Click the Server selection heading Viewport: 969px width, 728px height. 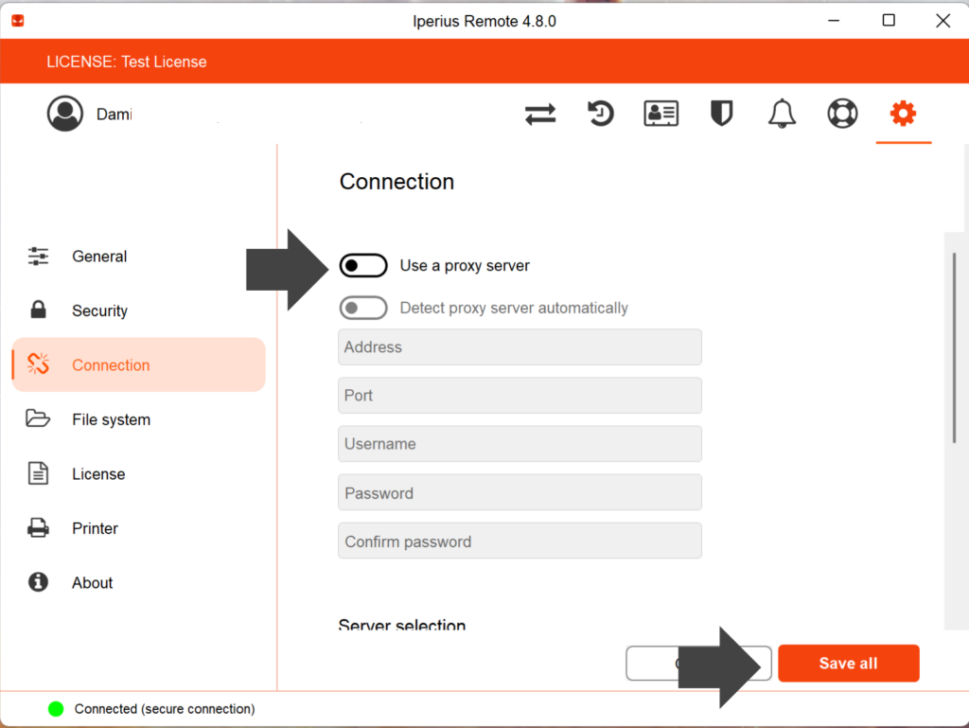click(x=401, y=624)
